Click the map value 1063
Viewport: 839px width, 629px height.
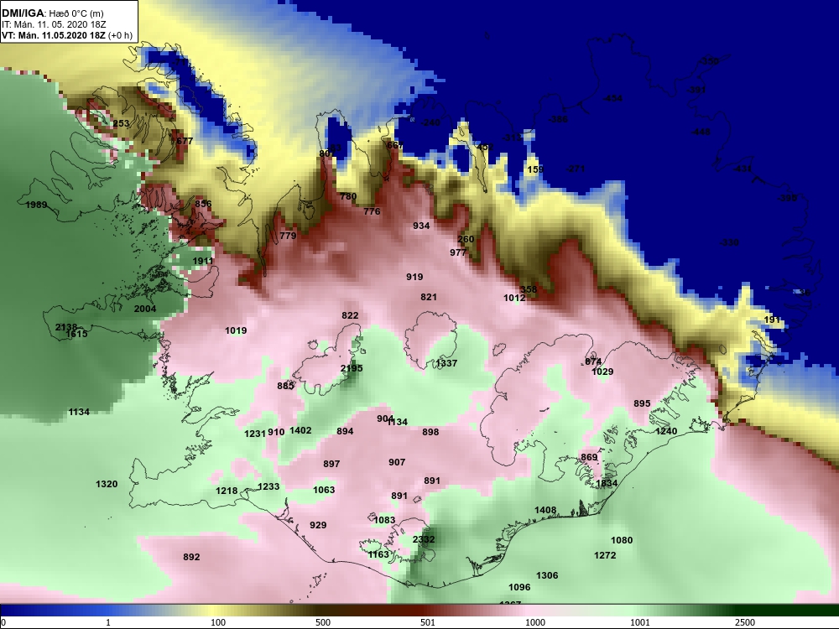tap(324, 490)
